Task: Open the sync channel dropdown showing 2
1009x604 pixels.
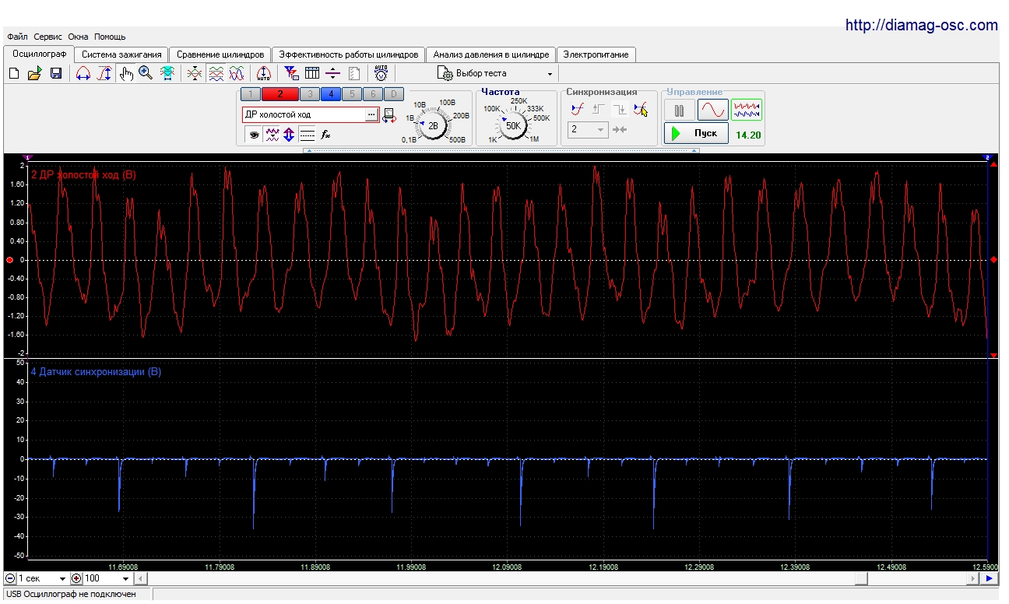Action: 588,130
